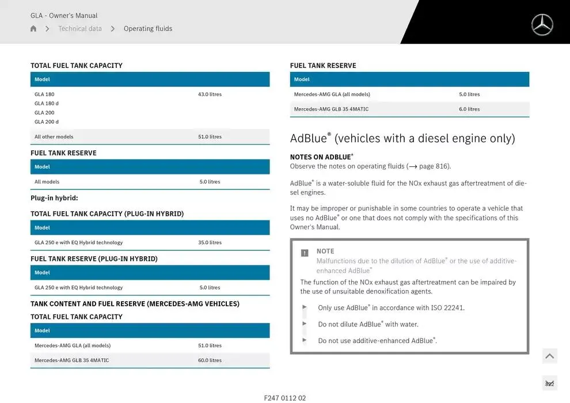Click the document code F247 0112 02
570x403 pixels.
(285, 398)
